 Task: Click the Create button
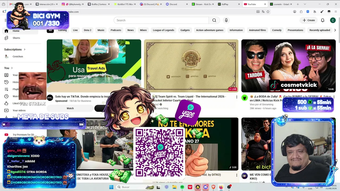click(309, 20)
